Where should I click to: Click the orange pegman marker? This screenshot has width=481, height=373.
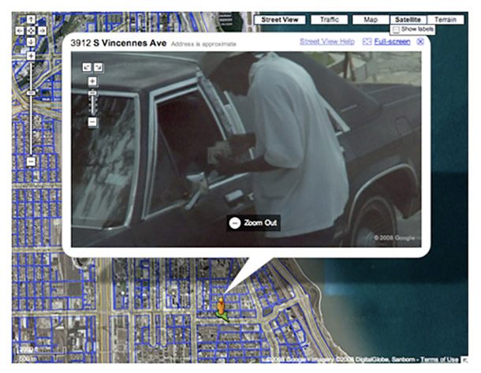pyautogui.click(x=221, y=307)
